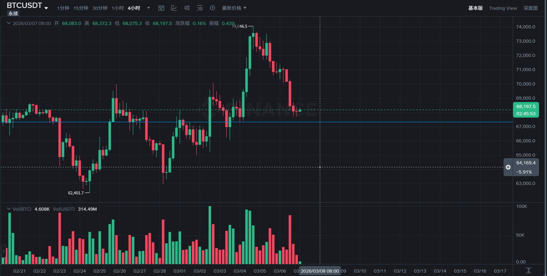The image size is (547, 276).
Task: Click the high price marker 74,046.5
Action: pyautogui.click(x=239, y=26)
